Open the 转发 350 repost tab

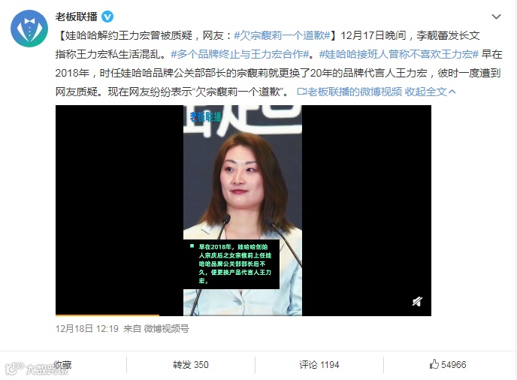click(x=191, y=365)
